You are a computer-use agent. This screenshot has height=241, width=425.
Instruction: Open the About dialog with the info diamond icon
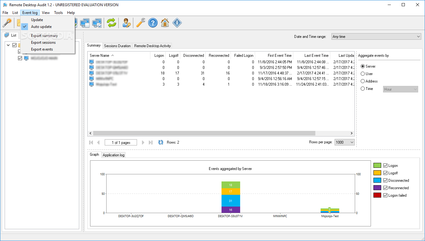[x=177, y=23]
